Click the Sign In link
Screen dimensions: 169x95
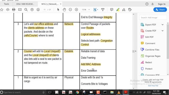(162, 4)
